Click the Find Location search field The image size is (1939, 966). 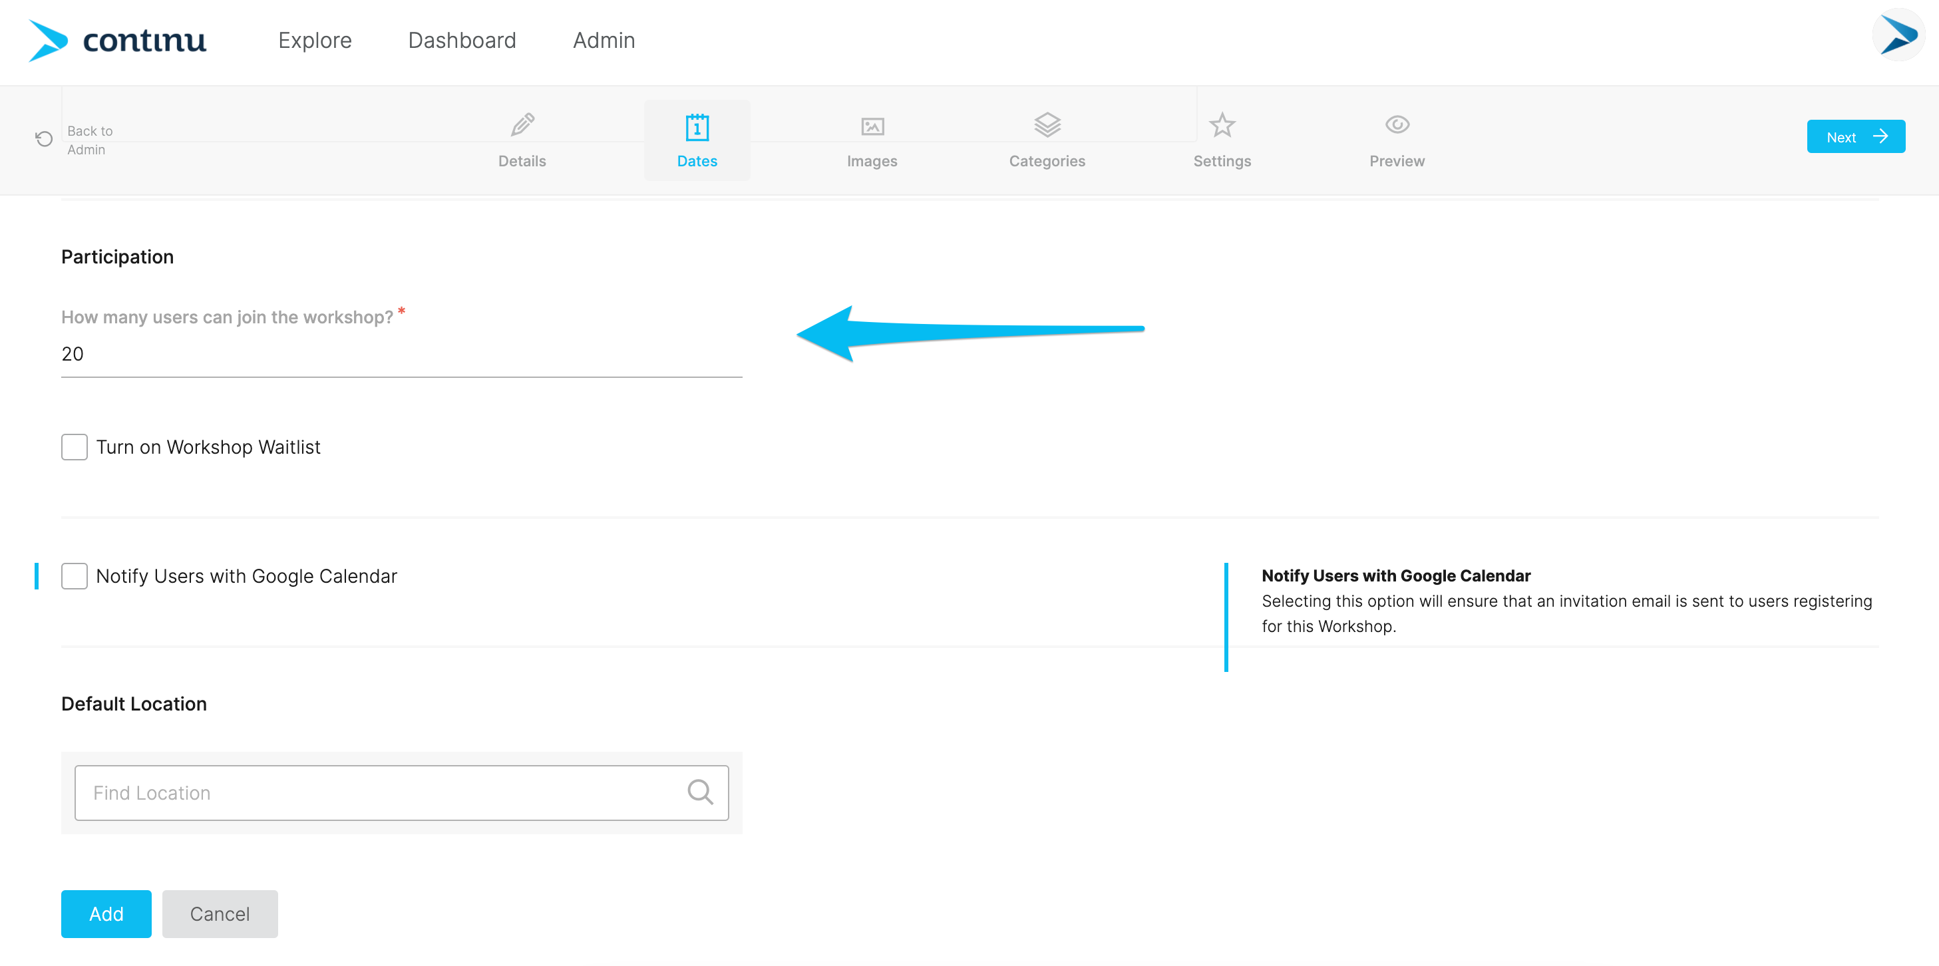(401, 792)
